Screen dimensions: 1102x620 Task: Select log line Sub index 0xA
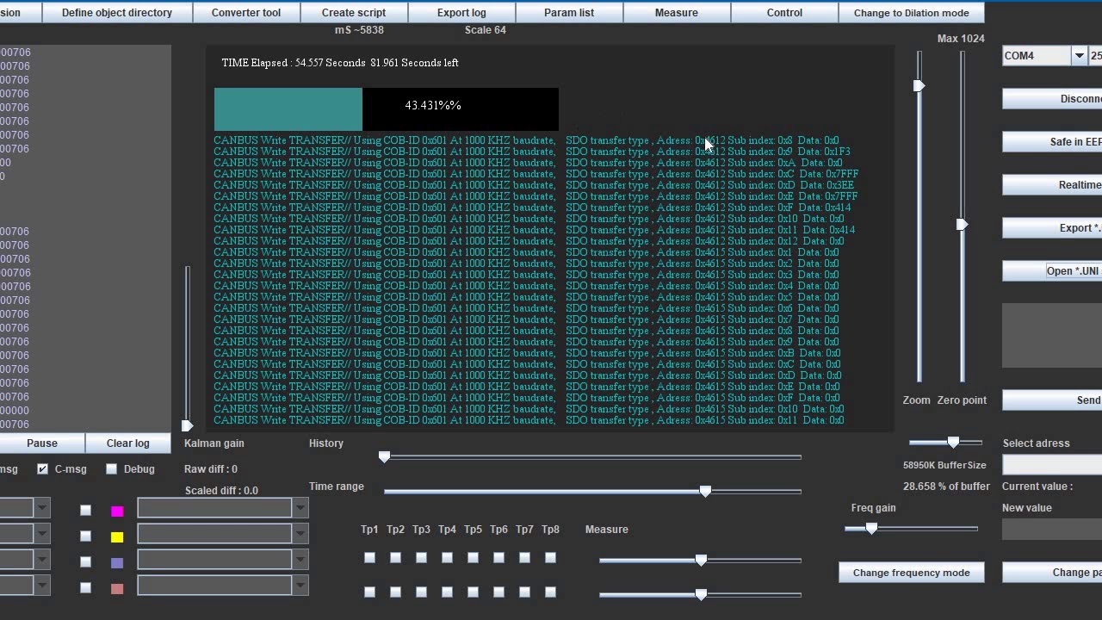tap(528, 163)
